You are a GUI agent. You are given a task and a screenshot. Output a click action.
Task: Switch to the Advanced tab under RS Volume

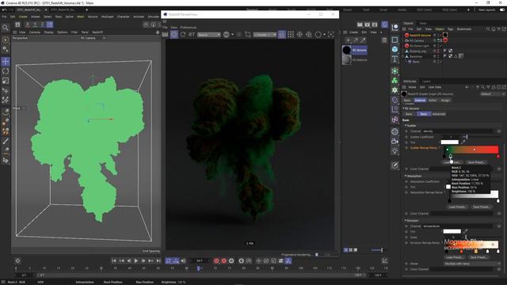438,114
